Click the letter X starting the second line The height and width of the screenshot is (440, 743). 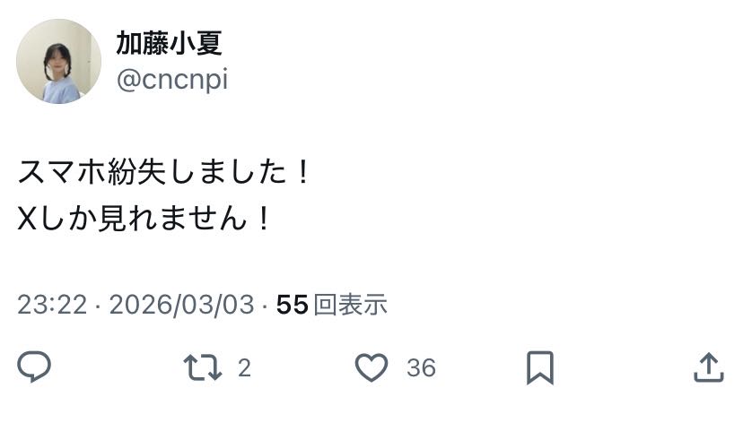point(26,219)
